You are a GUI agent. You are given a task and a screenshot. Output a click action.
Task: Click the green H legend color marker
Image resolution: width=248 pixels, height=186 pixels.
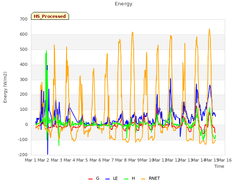click(126, 179)
